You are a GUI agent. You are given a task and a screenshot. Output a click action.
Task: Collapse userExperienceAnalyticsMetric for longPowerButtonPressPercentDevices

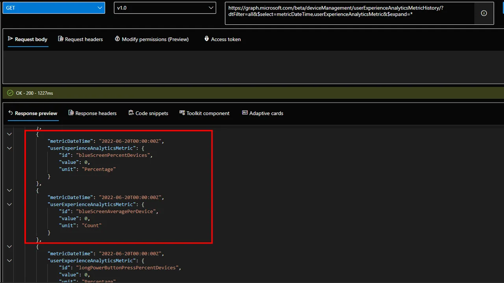pos(9,261)
